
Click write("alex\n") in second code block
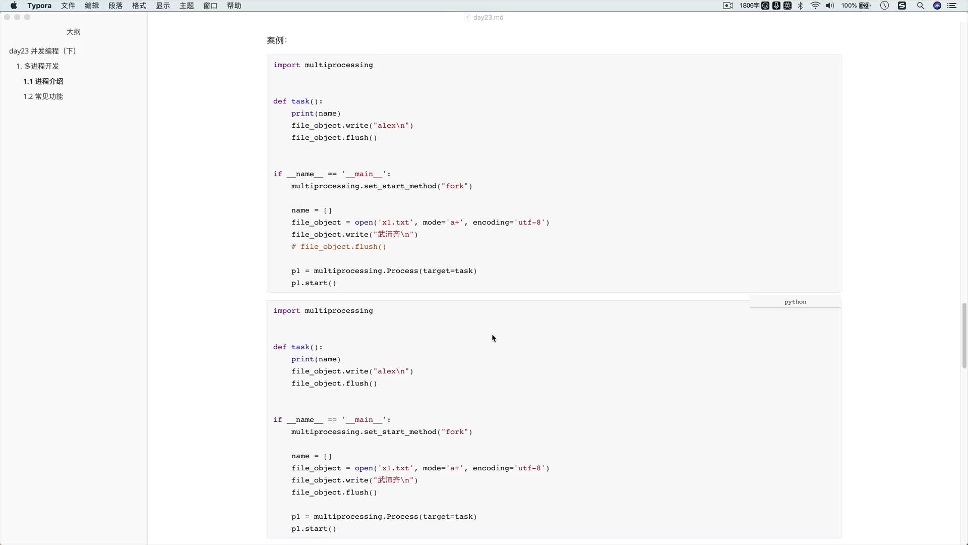352,371
